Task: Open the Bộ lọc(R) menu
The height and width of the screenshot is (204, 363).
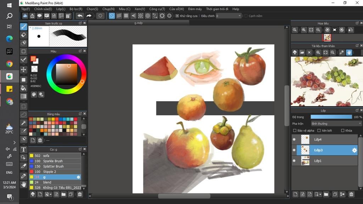Action: coord(76,9)
